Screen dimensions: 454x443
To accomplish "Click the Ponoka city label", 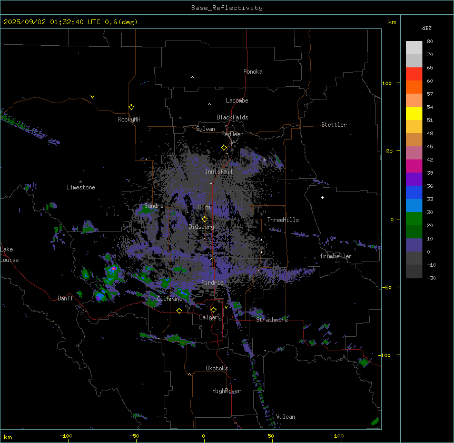I will [x=253, y=72].
